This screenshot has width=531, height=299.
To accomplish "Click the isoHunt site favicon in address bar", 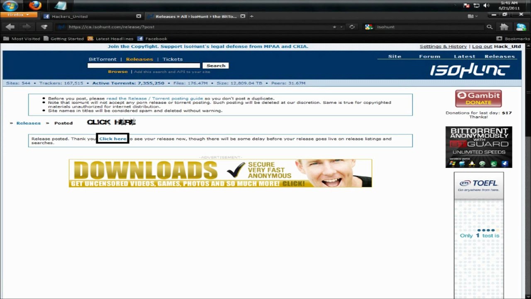I will coord(62,27).
